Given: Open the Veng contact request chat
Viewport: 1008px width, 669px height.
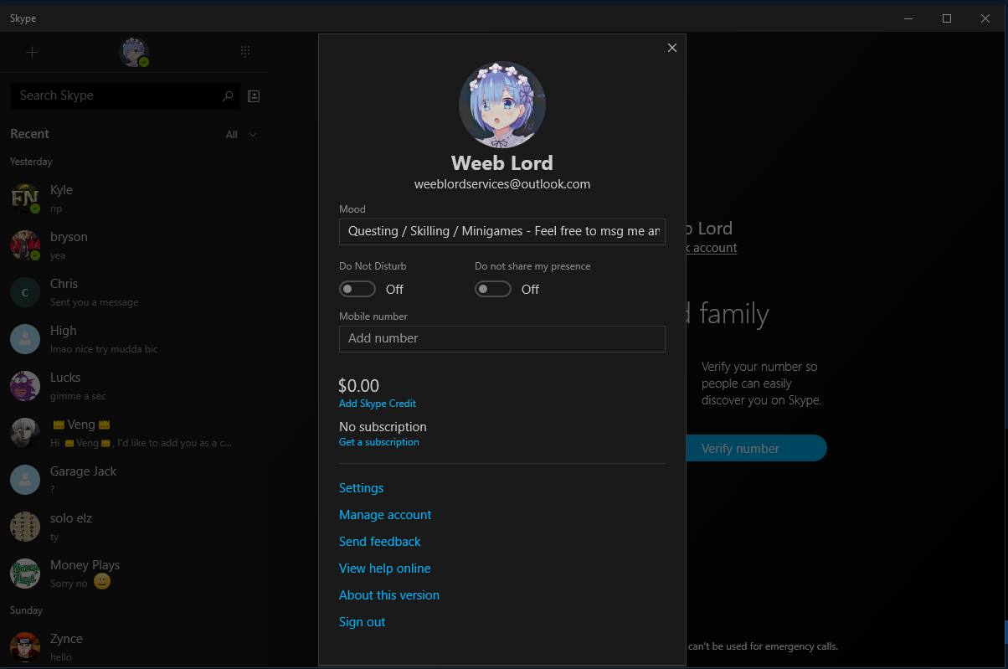Looking at the screenshot, I should click(x=134, y=433).
